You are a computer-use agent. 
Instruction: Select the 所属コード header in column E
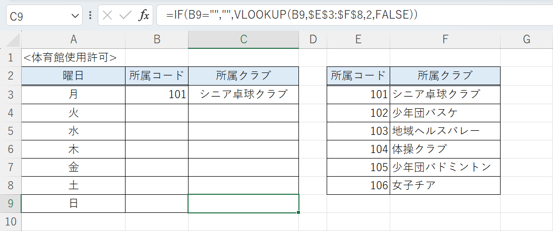click(x=358, y=76)
